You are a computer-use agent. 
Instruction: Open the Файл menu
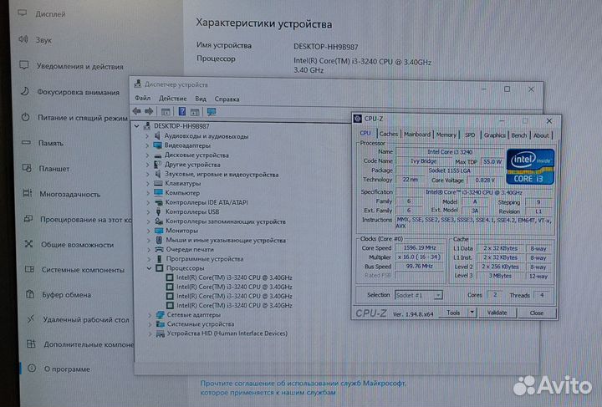[142, 99]
